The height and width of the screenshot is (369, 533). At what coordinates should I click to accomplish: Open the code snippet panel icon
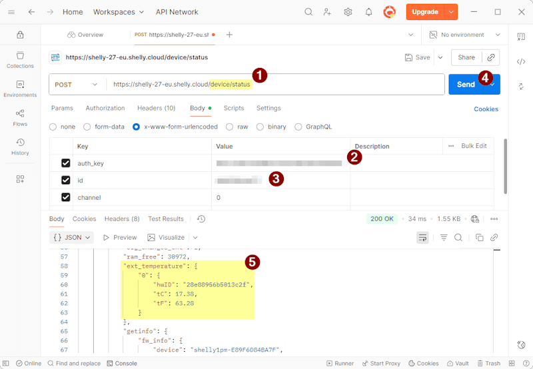click(x=521, y=61)
